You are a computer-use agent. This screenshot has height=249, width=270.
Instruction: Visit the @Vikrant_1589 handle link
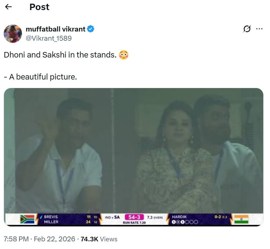pyautogui.click(x=49, y=38)
